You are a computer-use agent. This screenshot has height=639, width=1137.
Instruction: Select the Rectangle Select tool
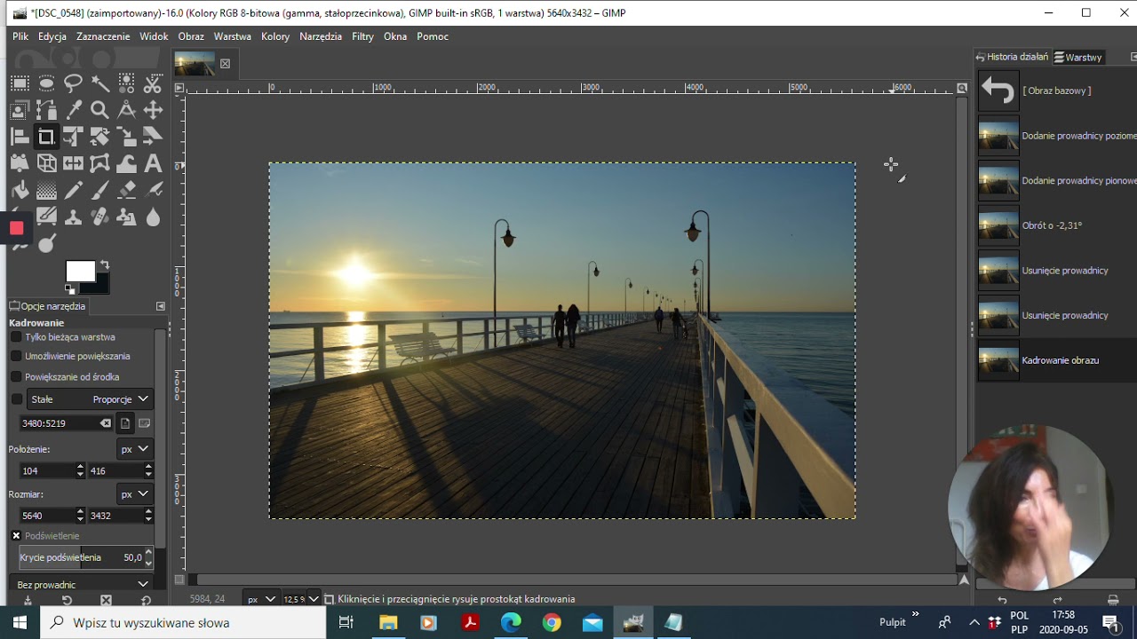(20, 83)
